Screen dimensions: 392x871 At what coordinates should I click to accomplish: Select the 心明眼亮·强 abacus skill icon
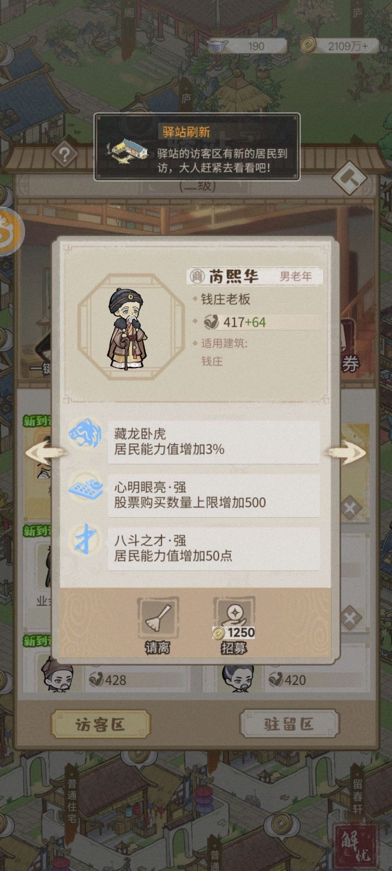85,487
